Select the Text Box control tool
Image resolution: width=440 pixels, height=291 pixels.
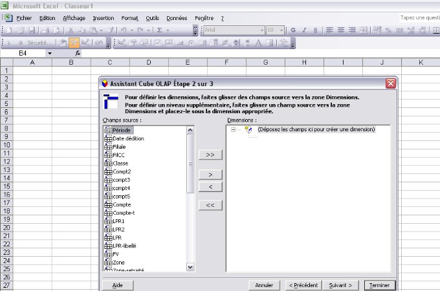point(169,43)
